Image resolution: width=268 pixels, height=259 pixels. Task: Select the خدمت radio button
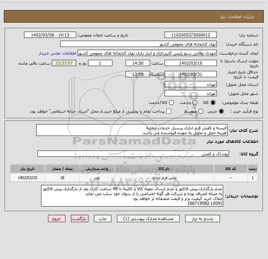point(195,103)
